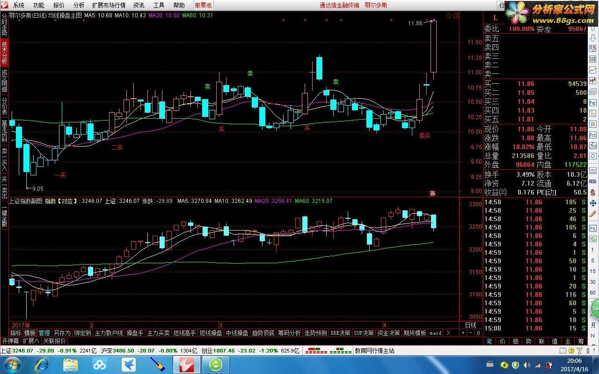
Task: Click the - zoom-out chart button
Action: [x=471, y=333]
